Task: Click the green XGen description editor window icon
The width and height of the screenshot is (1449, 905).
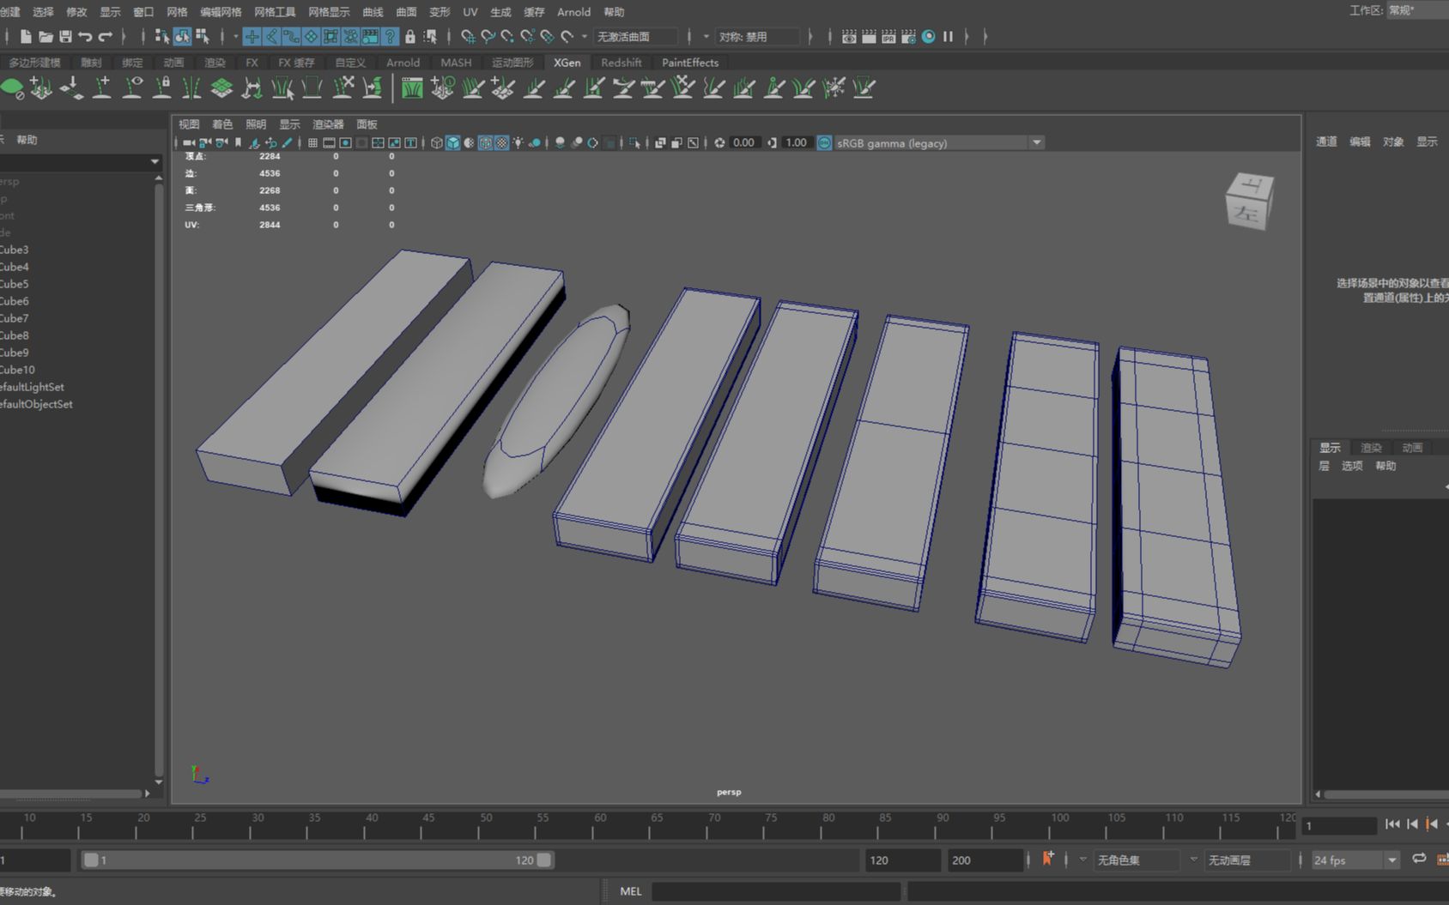Action: coord(412,87)
